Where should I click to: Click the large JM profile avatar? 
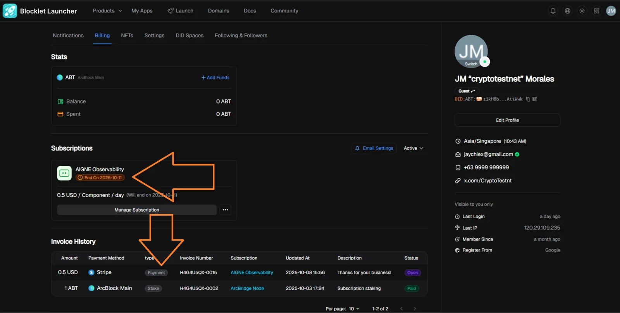[471, 52]
